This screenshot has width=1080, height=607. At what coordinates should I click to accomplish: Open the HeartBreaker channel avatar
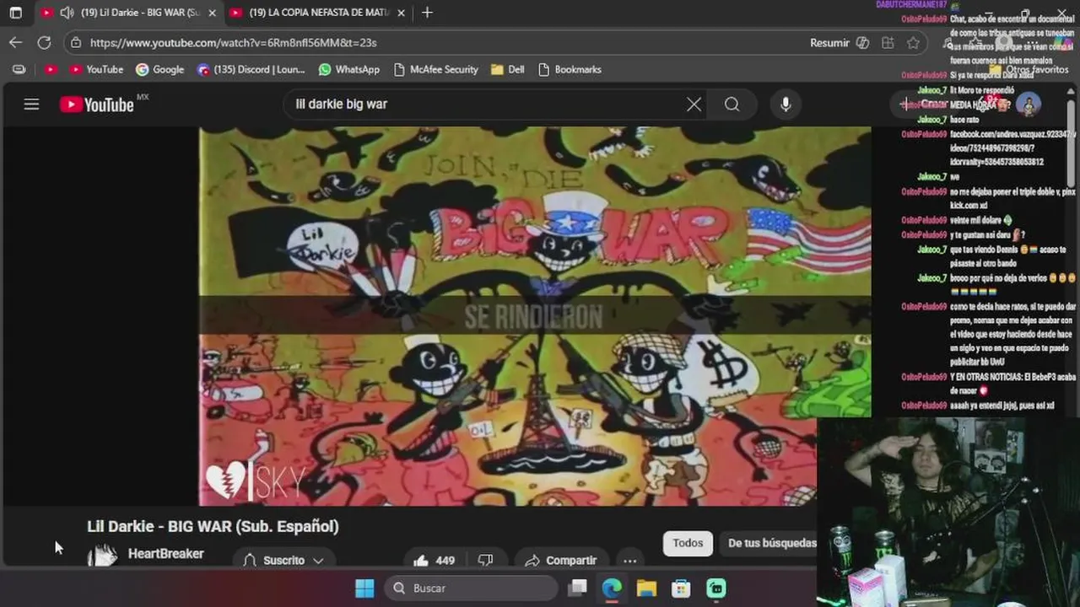point(102,556)
